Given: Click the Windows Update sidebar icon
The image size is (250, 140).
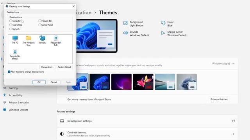Looking at the screenshot, I should 5,110.
